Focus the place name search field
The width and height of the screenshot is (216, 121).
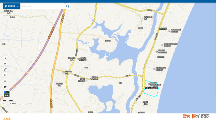point(43,6)
